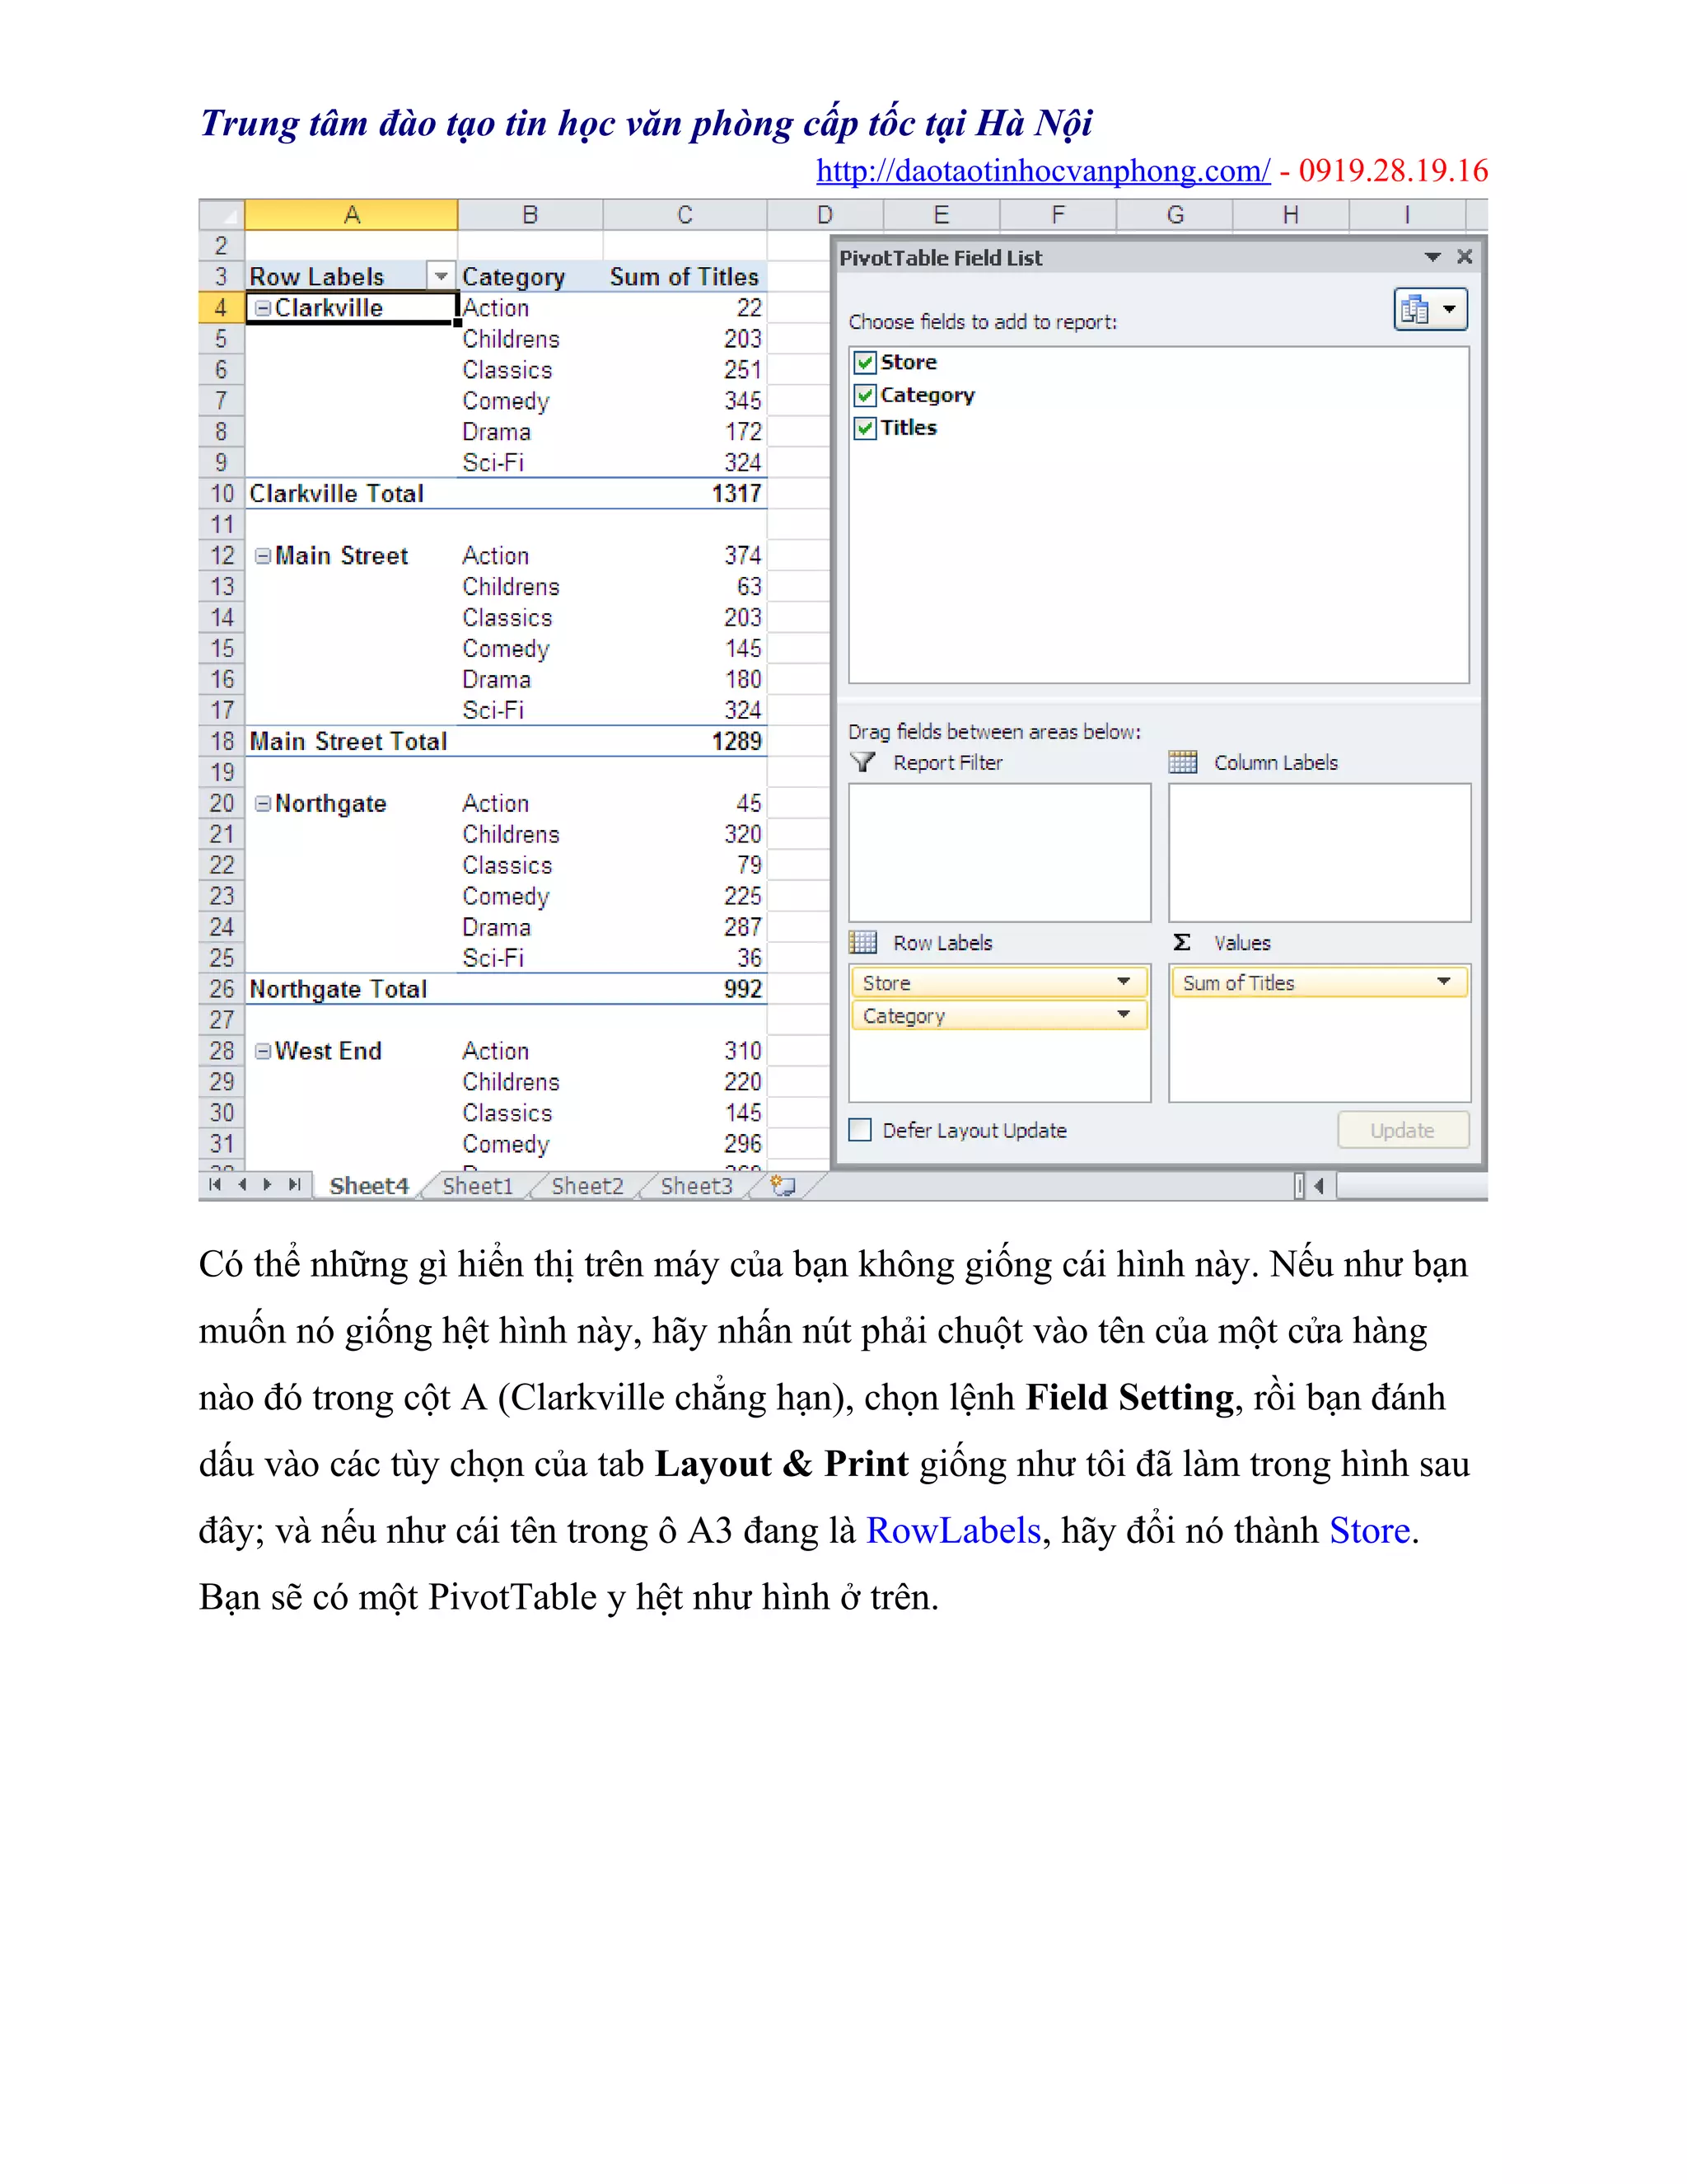The width and height of the screenshot is (1687, 2184).
Task: Open PivotTable Field List pane options arrow
Action: 1432,258
